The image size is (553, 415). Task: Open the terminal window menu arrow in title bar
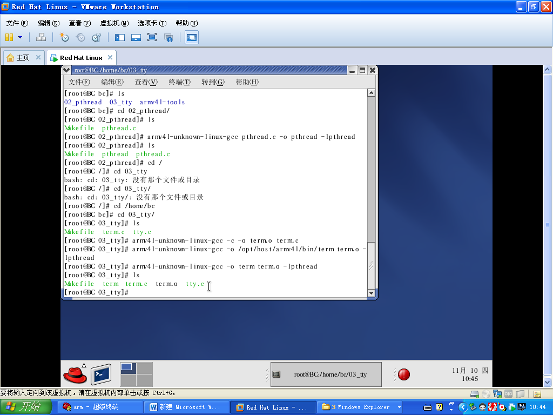click(x=66, y=70)
